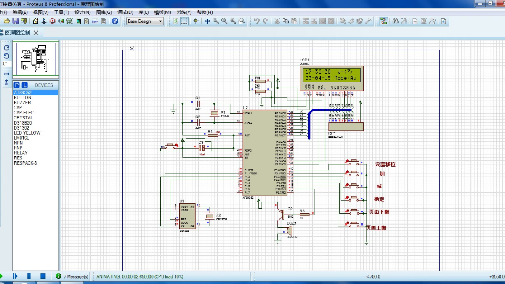
Task: Save the project with floppy disk icon
Action: pos(15,21)
